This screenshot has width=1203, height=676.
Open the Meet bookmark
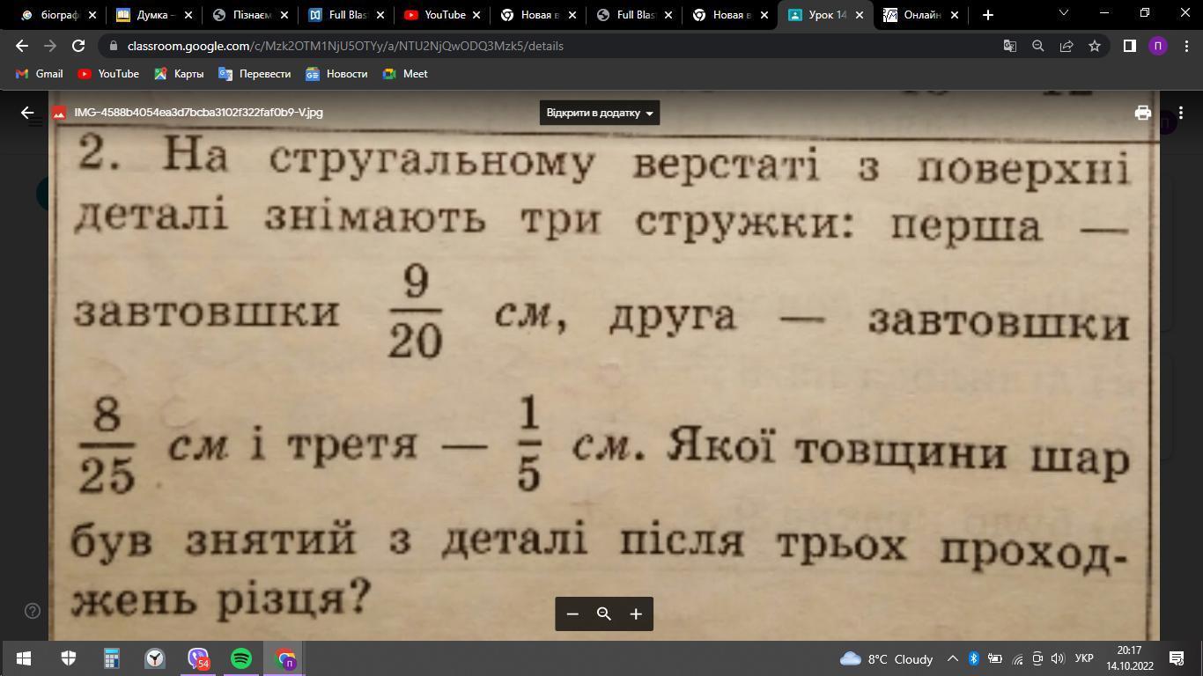pyautogui.click(x=405, y=74)
